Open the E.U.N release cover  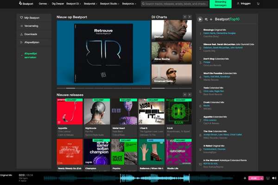click(x=179, y=111)
